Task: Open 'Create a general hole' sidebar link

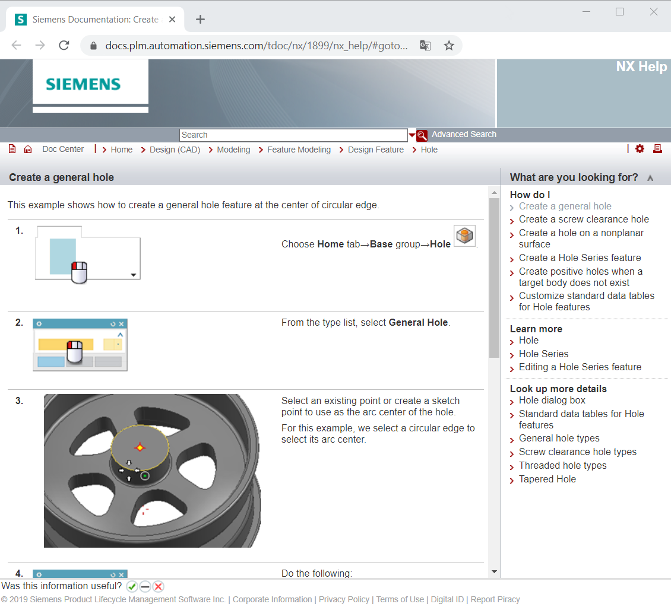Action: pos(565,206)
